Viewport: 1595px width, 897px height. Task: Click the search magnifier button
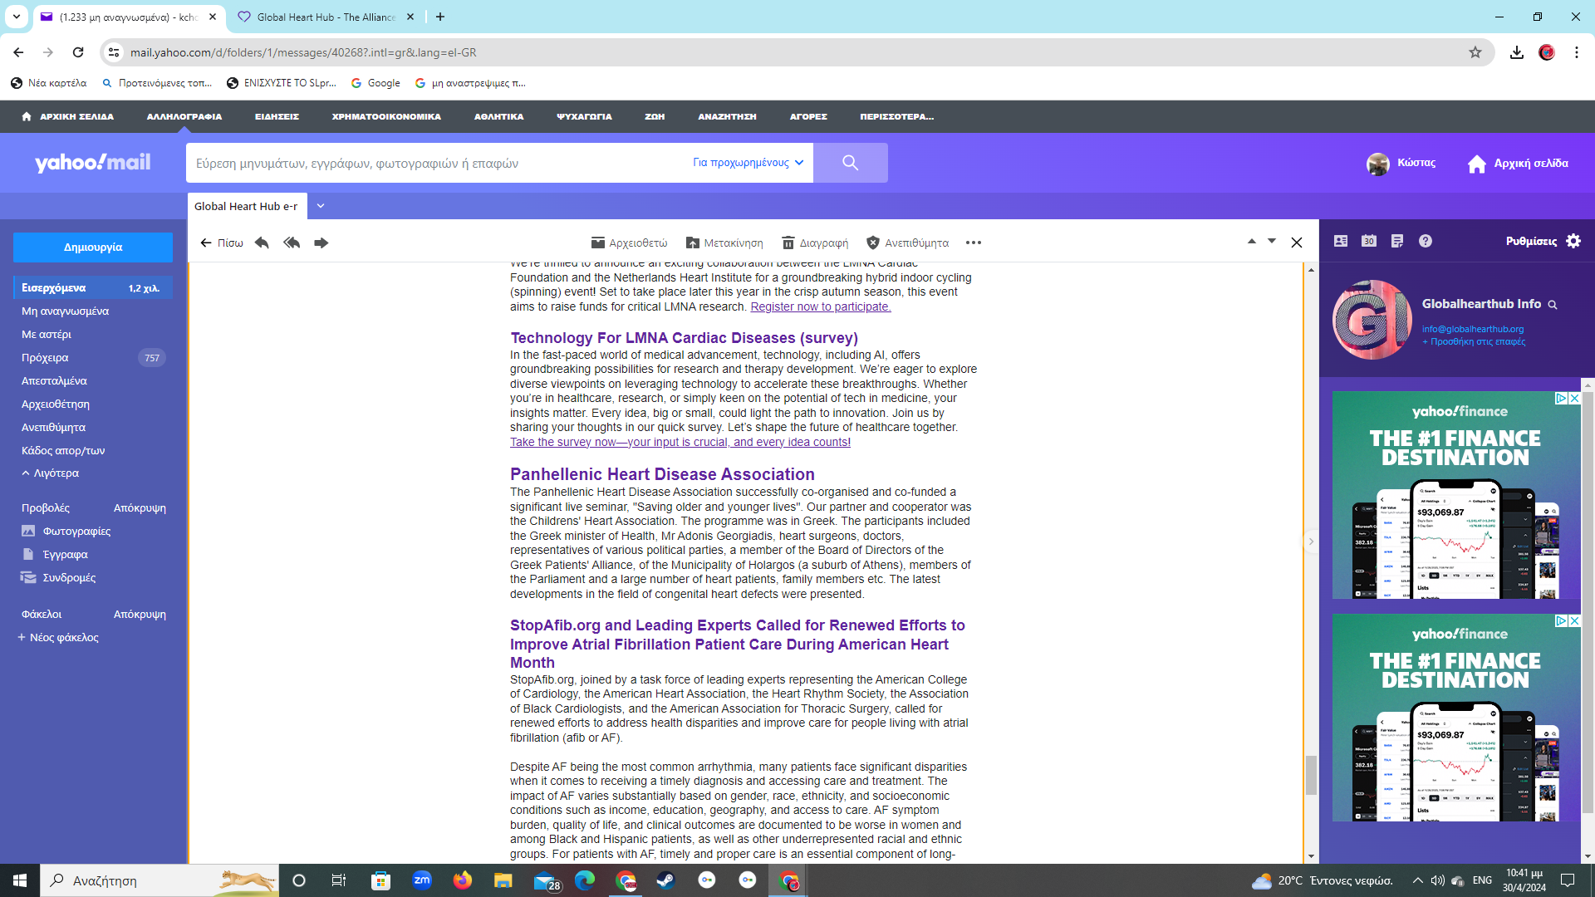(x=851, y=163)
